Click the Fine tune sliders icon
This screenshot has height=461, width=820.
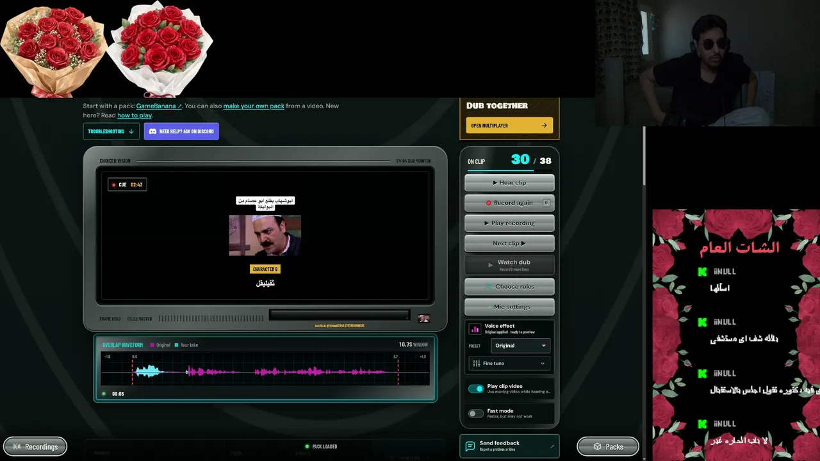click(x=476, y=363)
